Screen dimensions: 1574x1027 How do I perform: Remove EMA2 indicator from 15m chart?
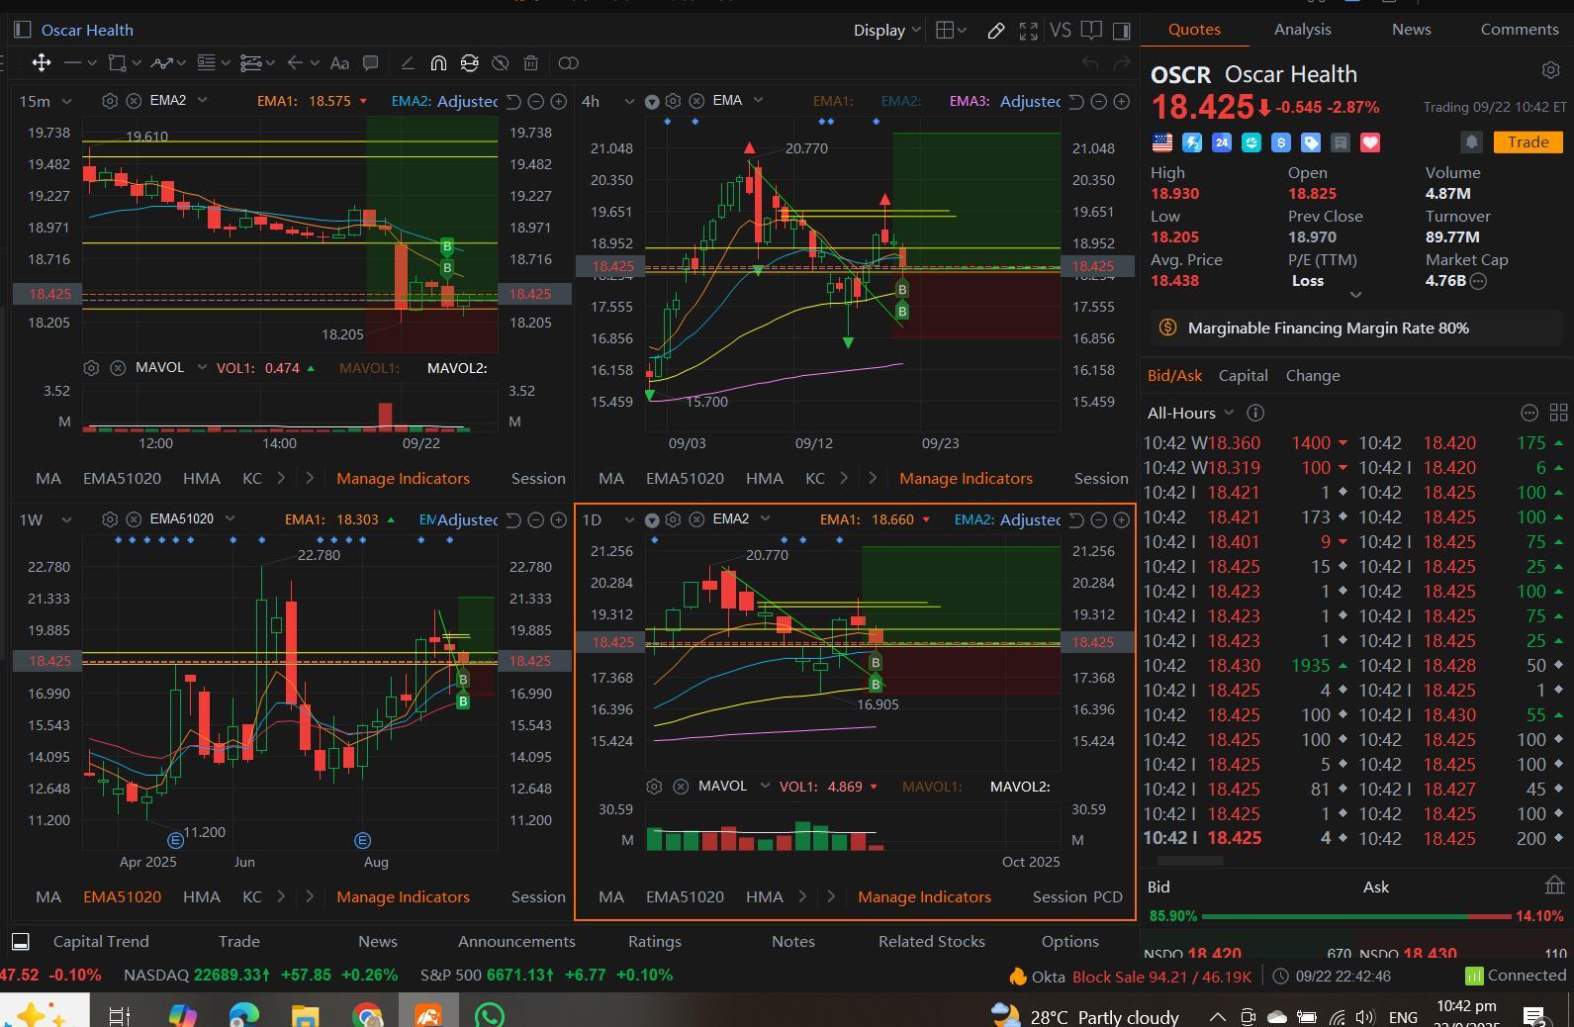click(x=135, y=101)
